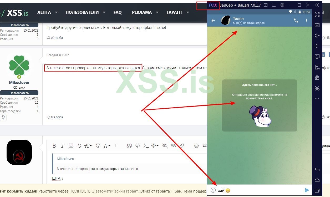The image size is (330, 197).
Task: Click Telegram message input containing хай
Action: (x=260, y=190)
